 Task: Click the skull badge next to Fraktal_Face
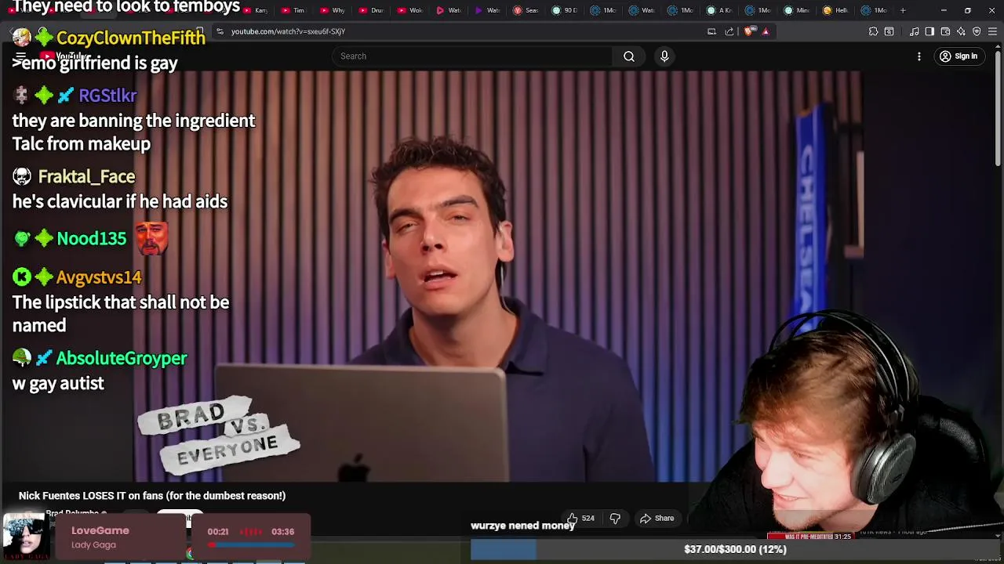22,176
